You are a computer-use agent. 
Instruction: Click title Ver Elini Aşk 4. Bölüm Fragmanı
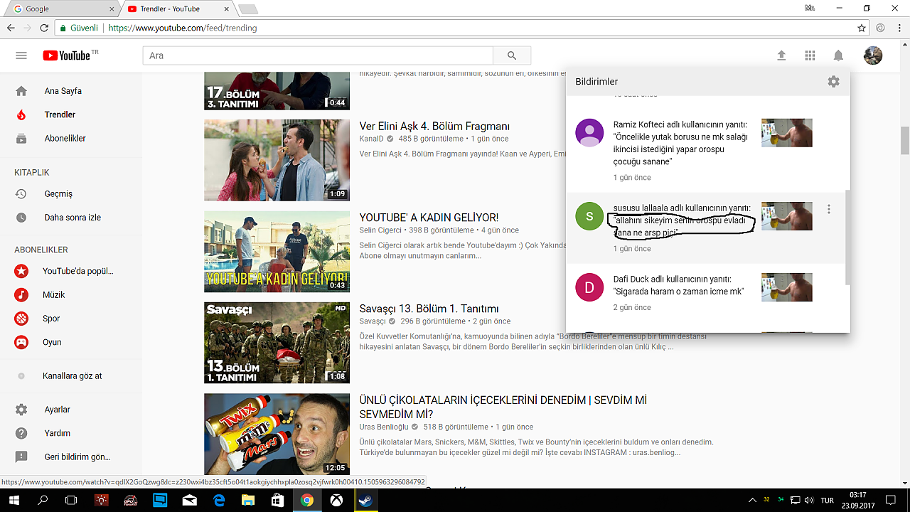point(434,127)
